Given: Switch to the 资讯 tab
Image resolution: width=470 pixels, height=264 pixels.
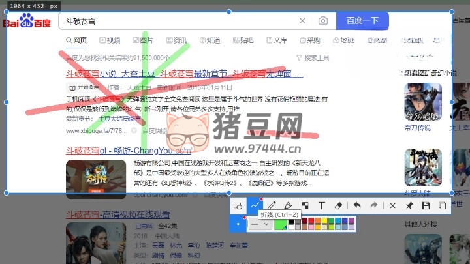Looking at the screenshot, I should click(x=176, y=40).
